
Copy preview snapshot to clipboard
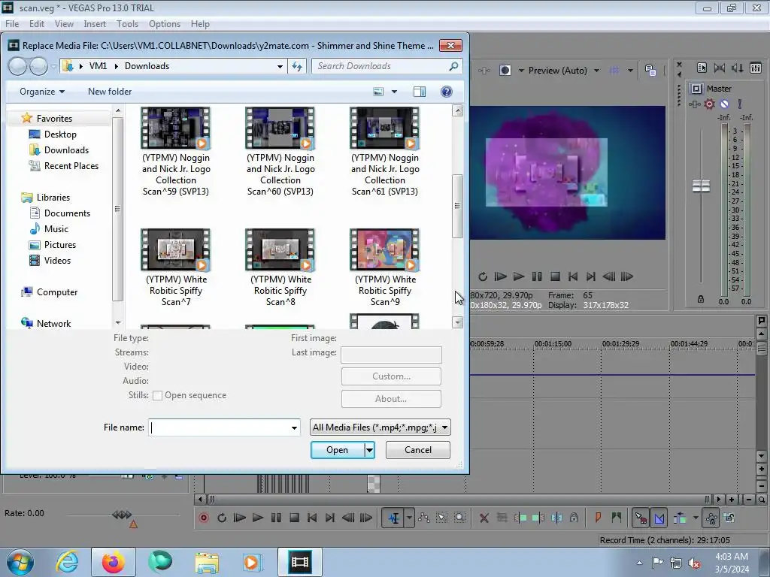[x=650, y=71]
